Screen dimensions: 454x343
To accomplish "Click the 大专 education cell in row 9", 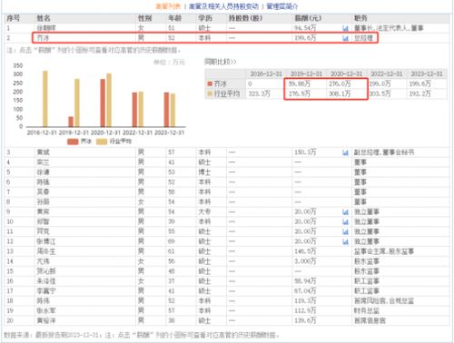I will tap(204, 212).
